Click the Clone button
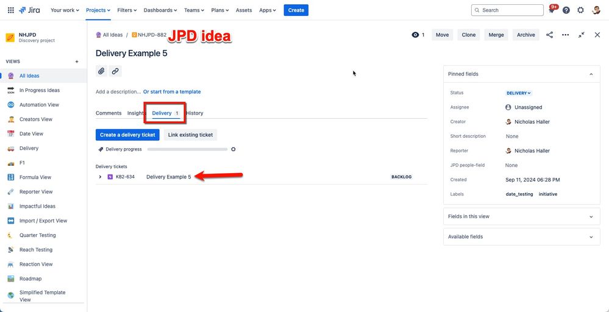Image resolution: width=609 pixels, height=312 pixels. (468, 35)
